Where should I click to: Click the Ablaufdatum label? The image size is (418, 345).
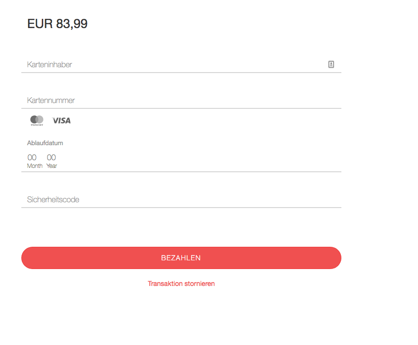click(45, 143)
